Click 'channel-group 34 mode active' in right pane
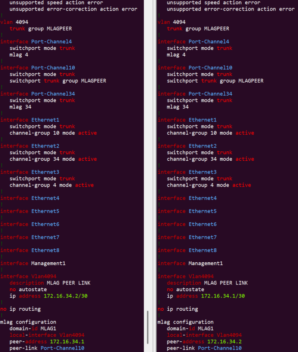This screenshot has height=352, width=298. [x=210, y=159]
